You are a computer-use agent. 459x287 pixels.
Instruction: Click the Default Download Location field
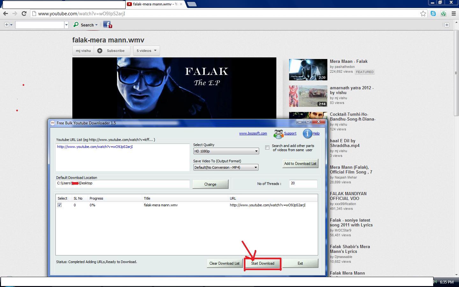[x=123, y=184]
